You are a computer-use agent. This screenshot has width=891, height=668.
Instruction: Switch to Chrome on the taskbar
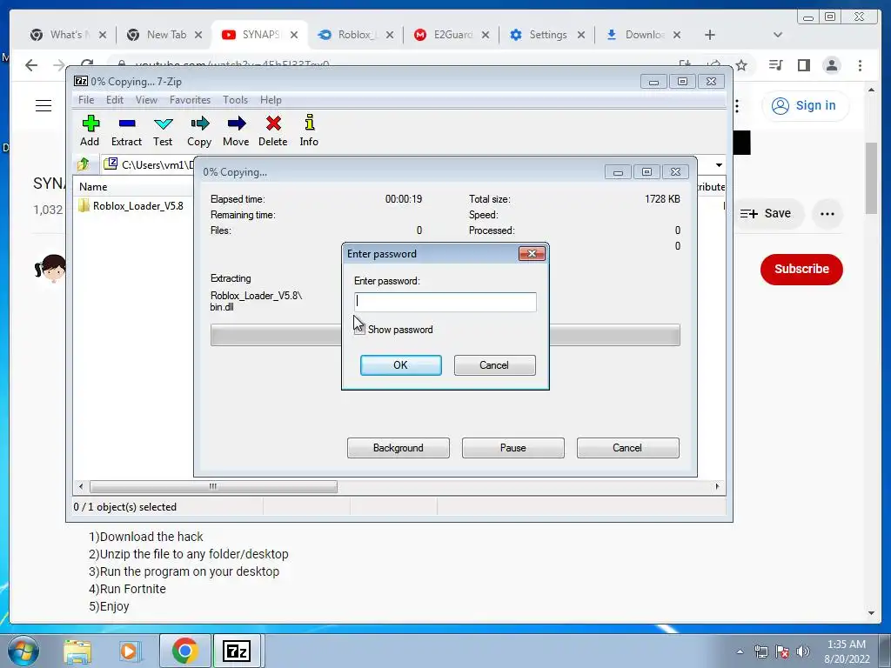184,651
